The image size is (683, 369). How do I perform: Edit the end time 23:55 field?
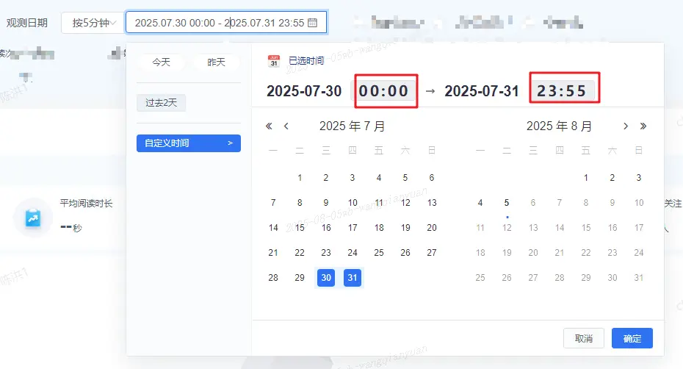pyautogui.click(x=561, y=90)
